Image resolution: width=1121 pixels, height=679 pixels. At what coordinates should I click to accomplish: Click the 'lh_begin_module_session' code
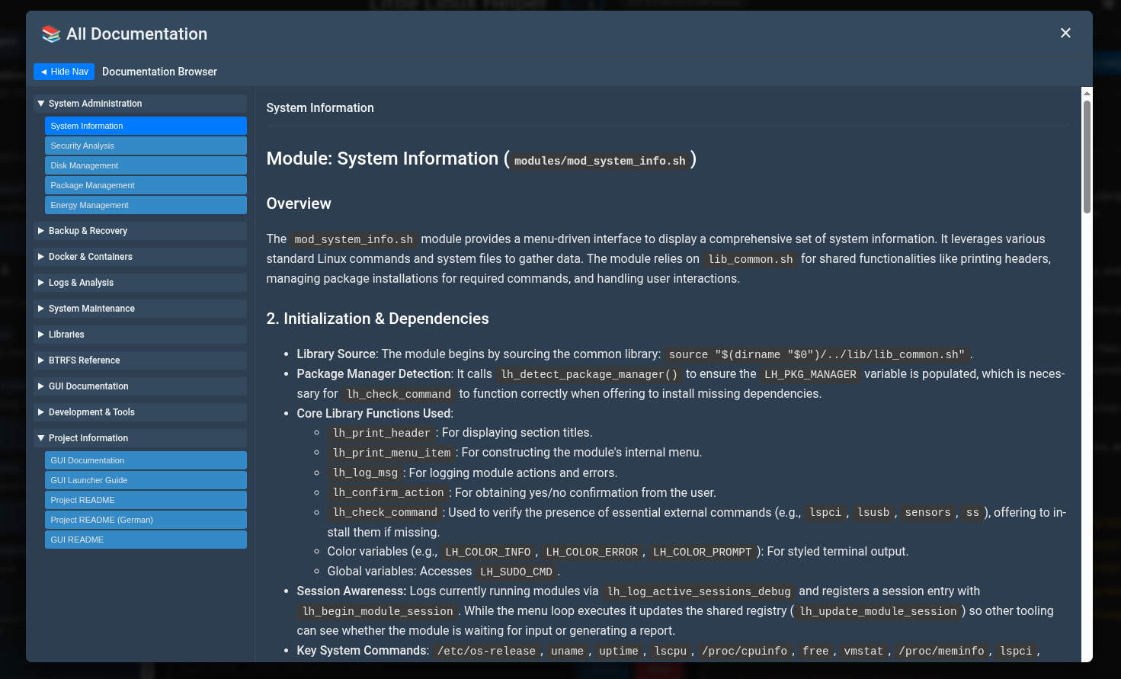coord(378,611)
